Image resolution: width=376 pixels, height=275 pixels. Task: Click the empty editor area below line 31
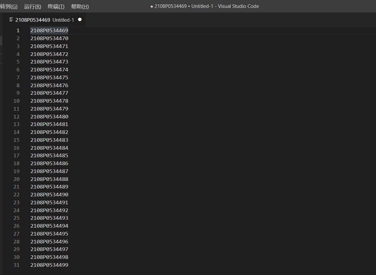pyautogui.click(x=197, y=271)
